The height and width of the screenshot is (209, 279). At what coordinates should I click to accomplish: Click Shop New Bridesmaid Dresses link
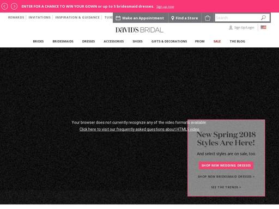tap(226, 176)
